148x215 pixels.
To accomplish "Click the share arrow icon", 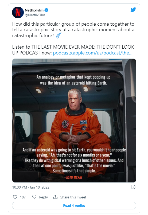I will pos(55,197).
